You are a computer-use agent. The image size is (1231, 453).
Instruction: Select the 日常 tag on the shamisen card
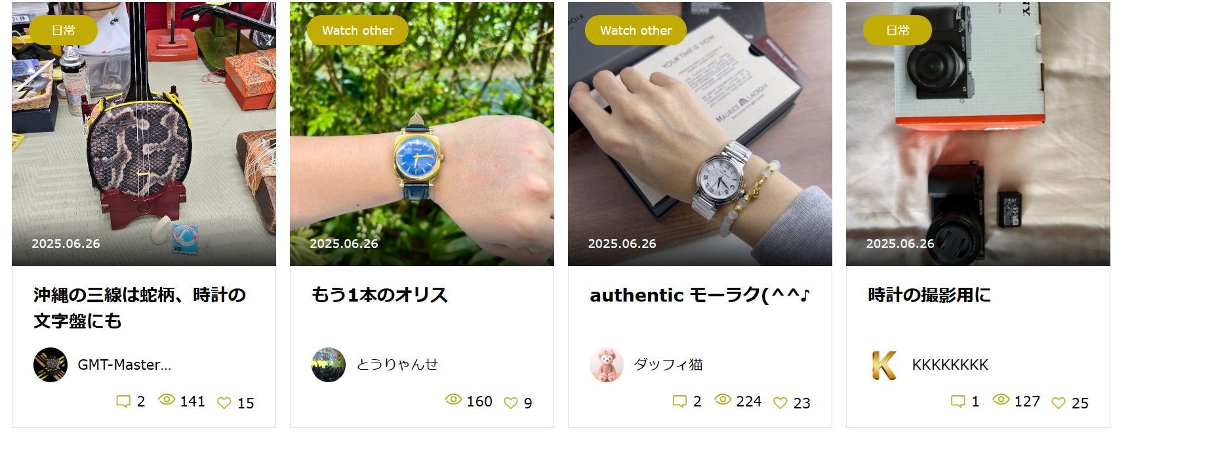[64, 30]
